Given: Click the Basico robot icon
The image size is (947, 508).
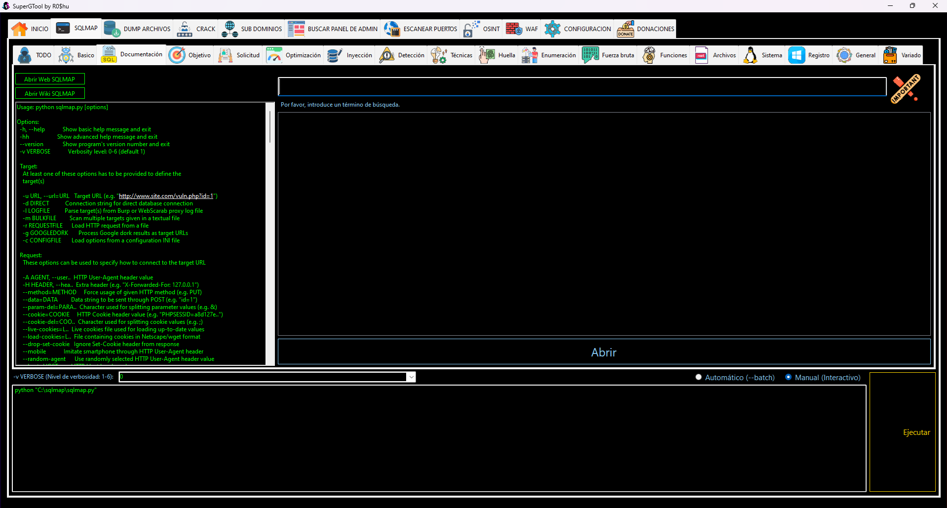Looking at the screenshot, I should (66, 55).
